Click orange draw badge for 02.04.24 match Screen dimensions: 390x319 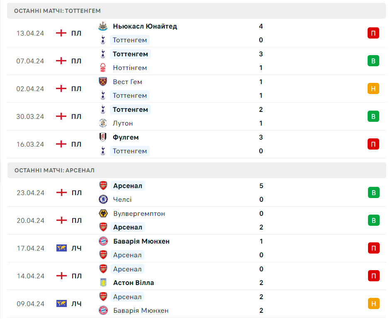[373, 89]
